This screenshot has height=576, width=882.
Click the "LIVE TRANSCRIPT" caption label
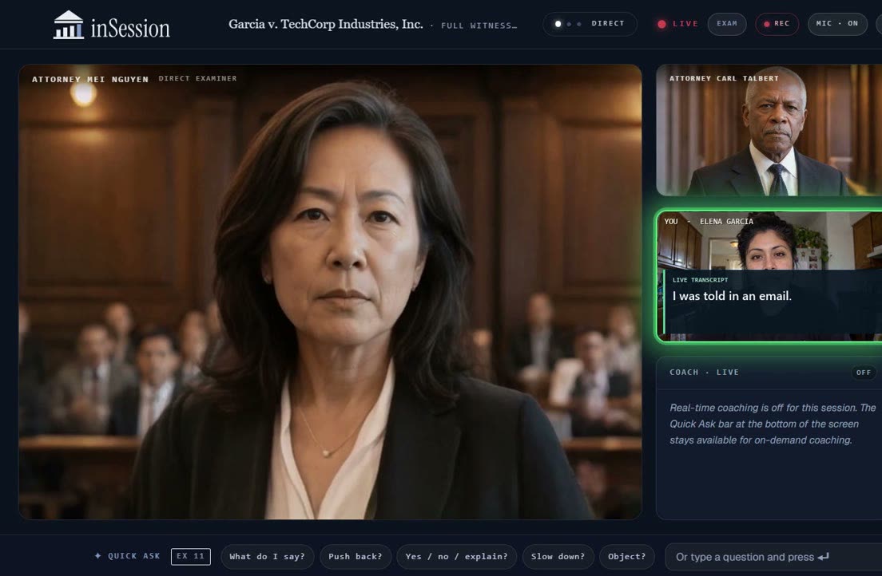(x=701, y=280)
